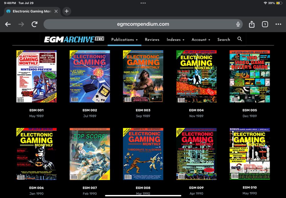Image resolution: width=286 pixels, height=198 pixels.
Task: Open EGM 007 Top Score cover
Action: pyautogui.click(x=90, y=154)
